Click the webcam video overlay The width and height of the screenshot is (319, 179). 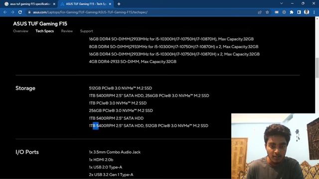point(275,146)
